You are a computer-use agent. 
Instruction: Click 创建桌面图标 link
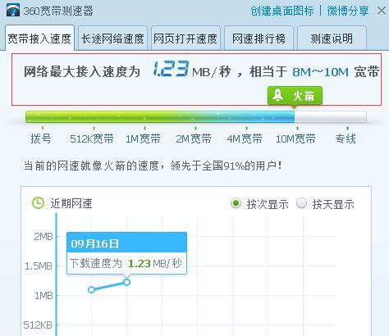click(x=282, y=11)
